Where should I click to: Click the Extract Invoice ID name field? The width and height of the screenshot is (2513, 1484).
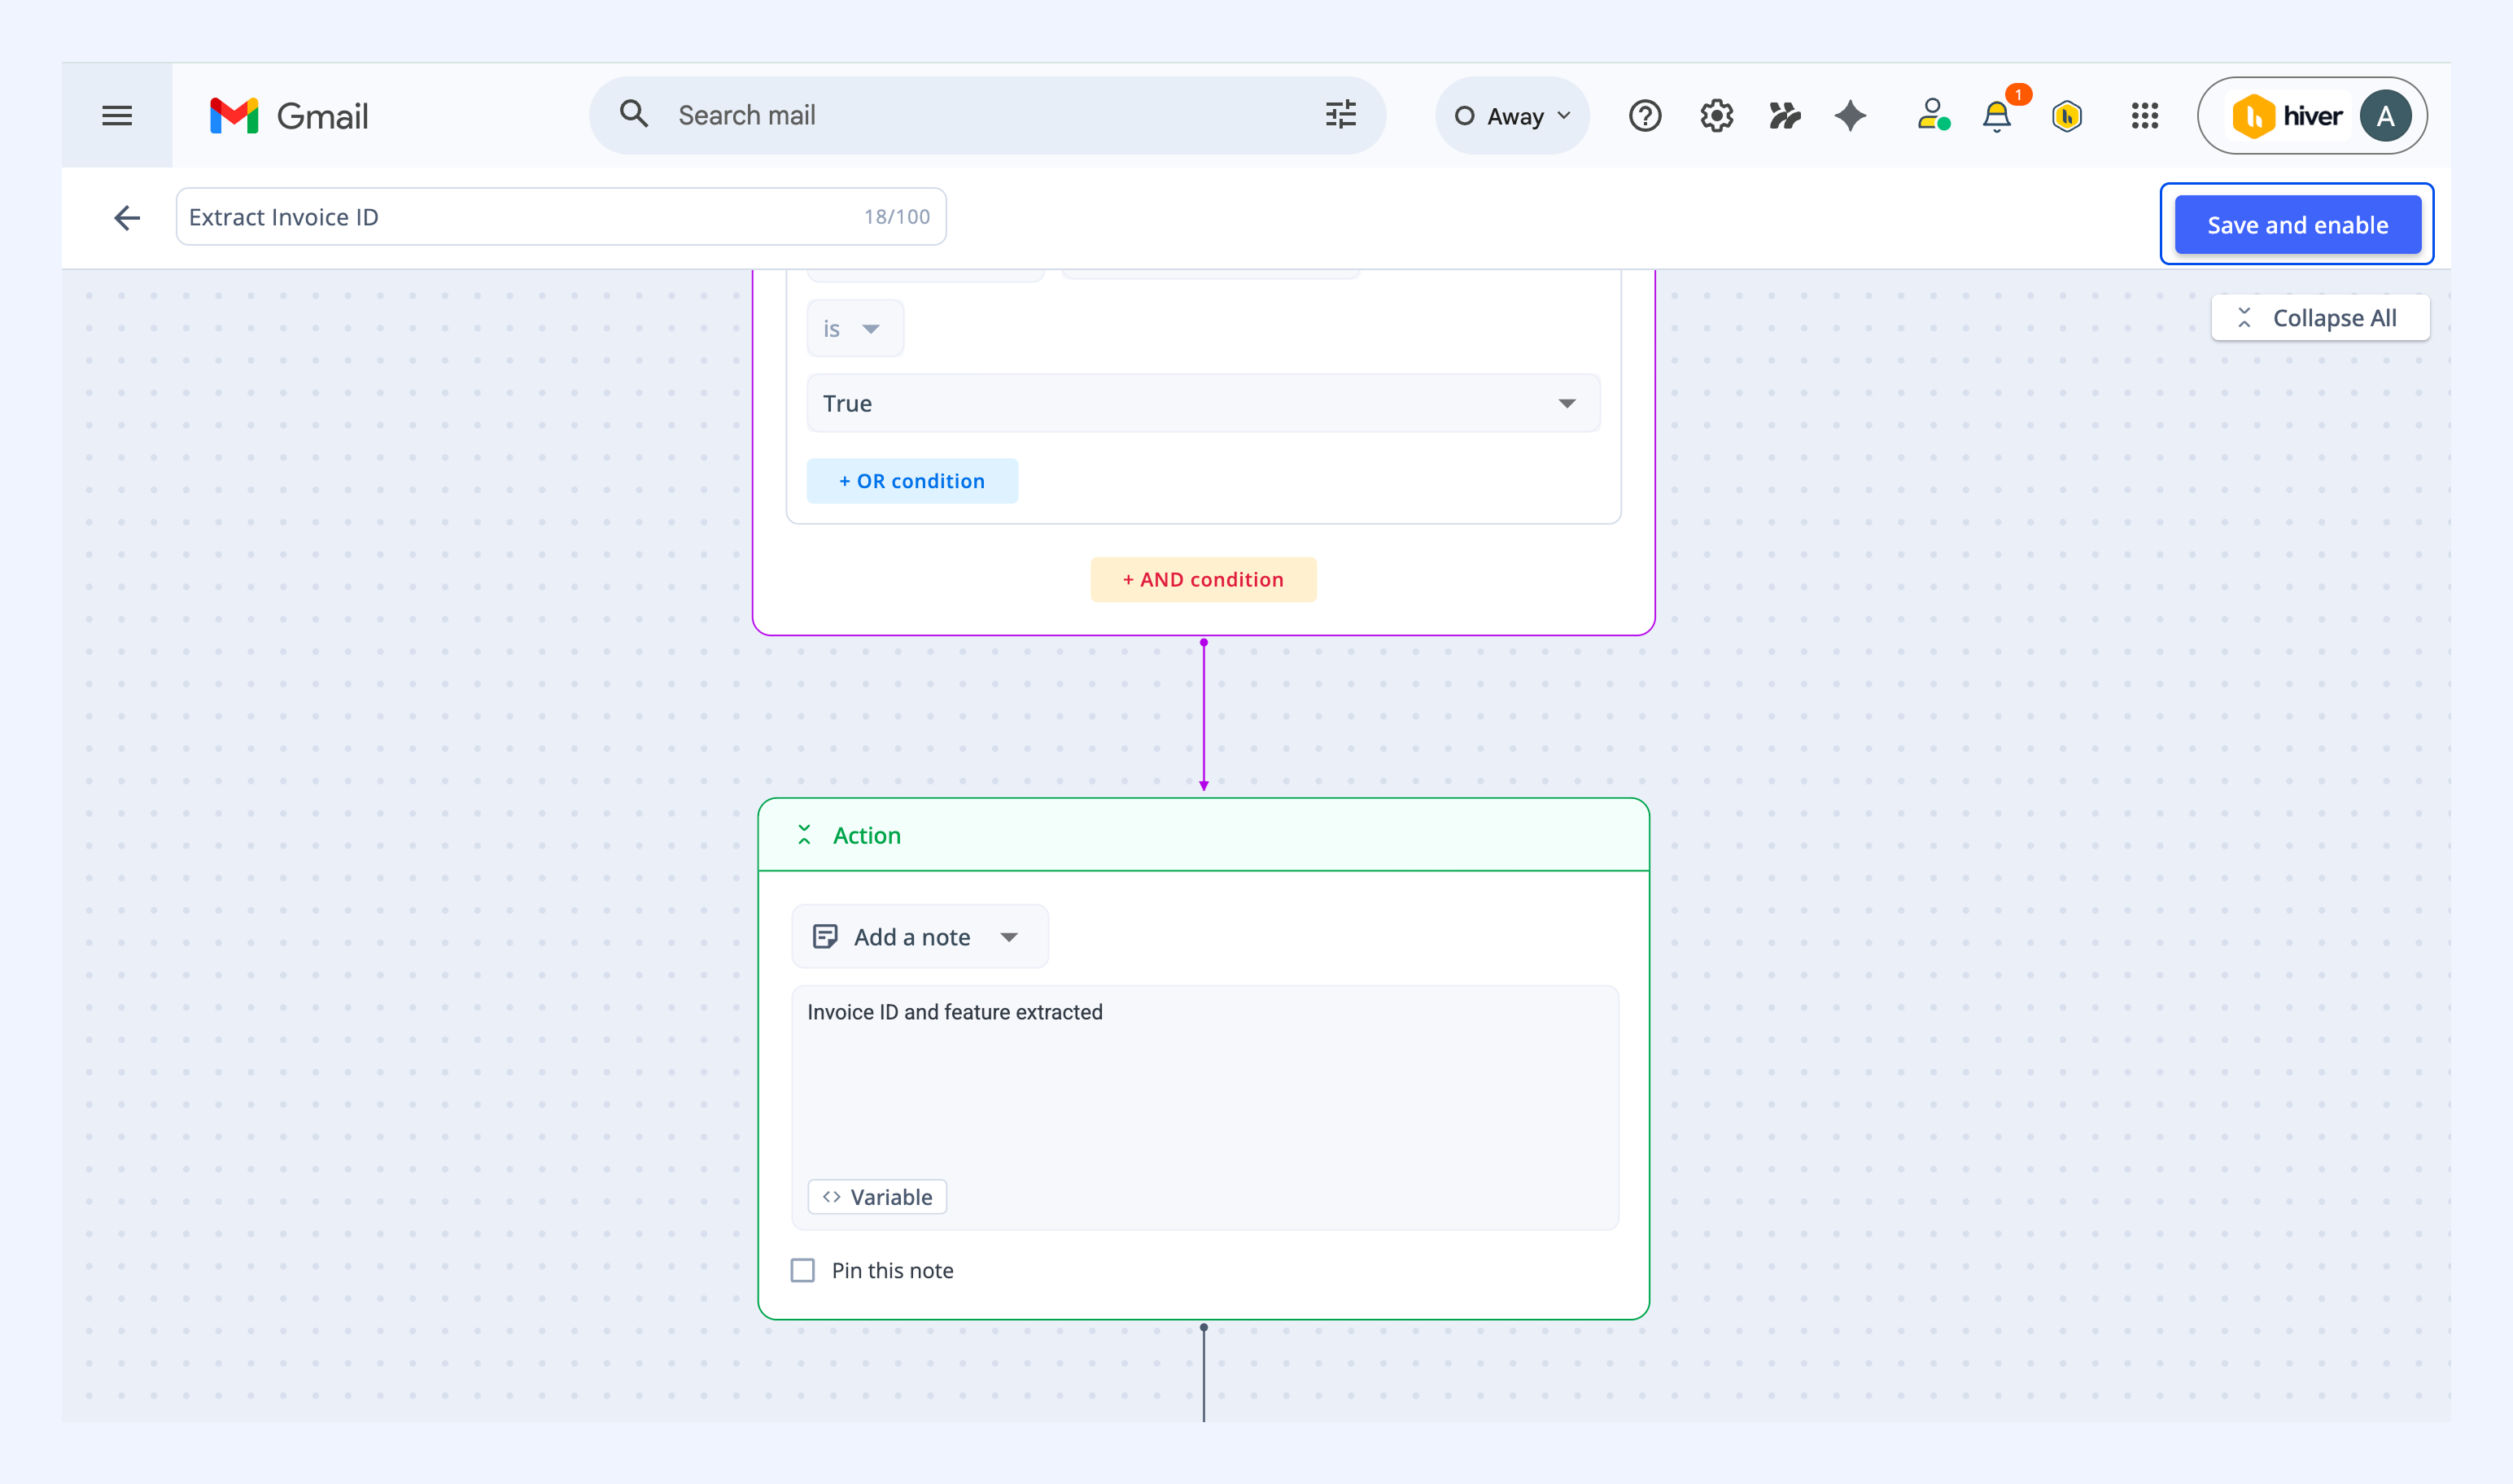coord(561,217)
